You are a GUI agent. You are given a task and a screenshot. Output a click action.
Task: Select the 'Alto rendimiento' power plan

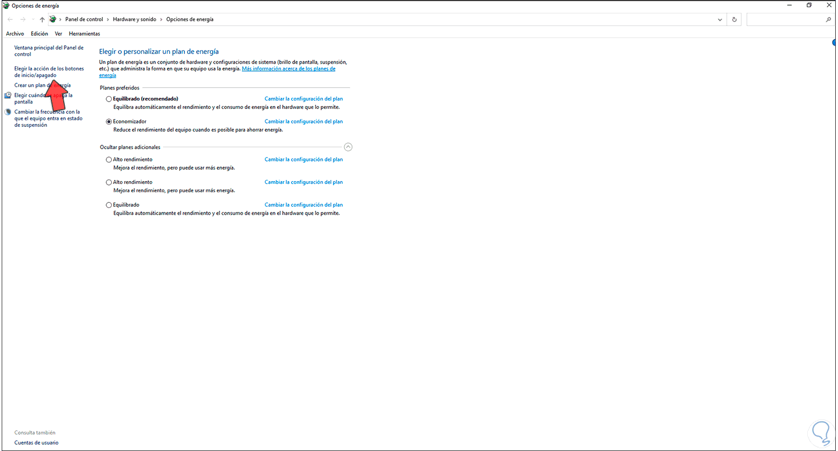[x=108, y=159]
